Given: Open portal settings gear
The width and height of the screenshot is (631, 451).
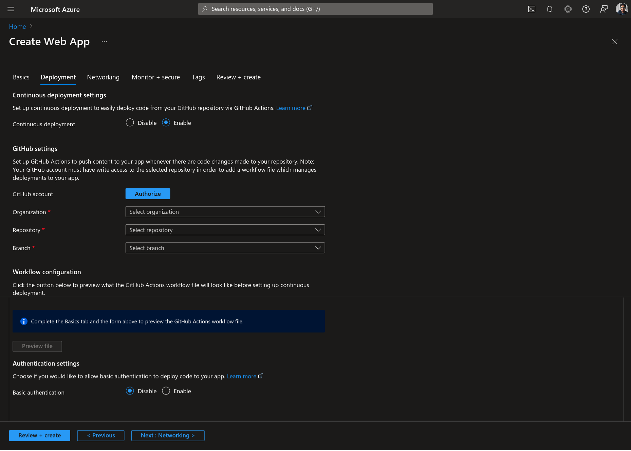Looking at the screenshot, I should [568, 9].
